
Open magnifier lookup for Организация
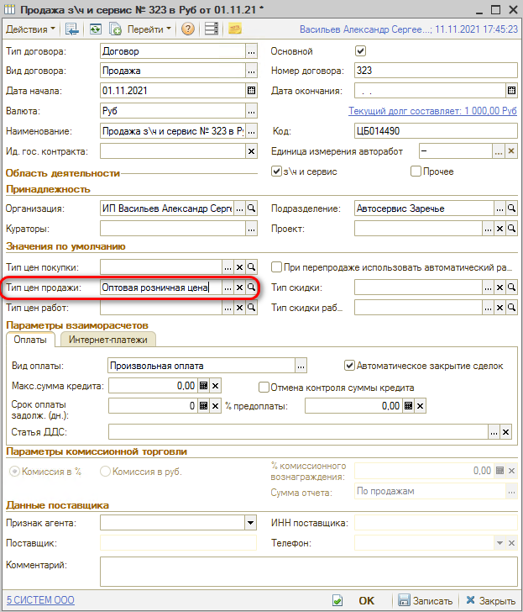point(251,208)
